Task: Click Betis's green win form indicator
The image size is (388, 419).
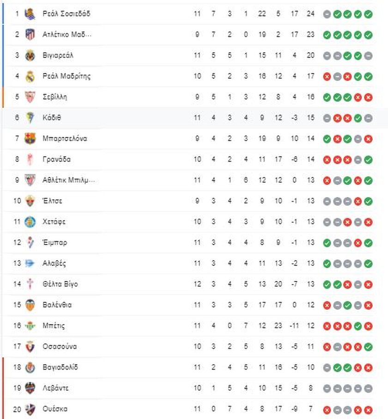Action: (x=358, y=326)
